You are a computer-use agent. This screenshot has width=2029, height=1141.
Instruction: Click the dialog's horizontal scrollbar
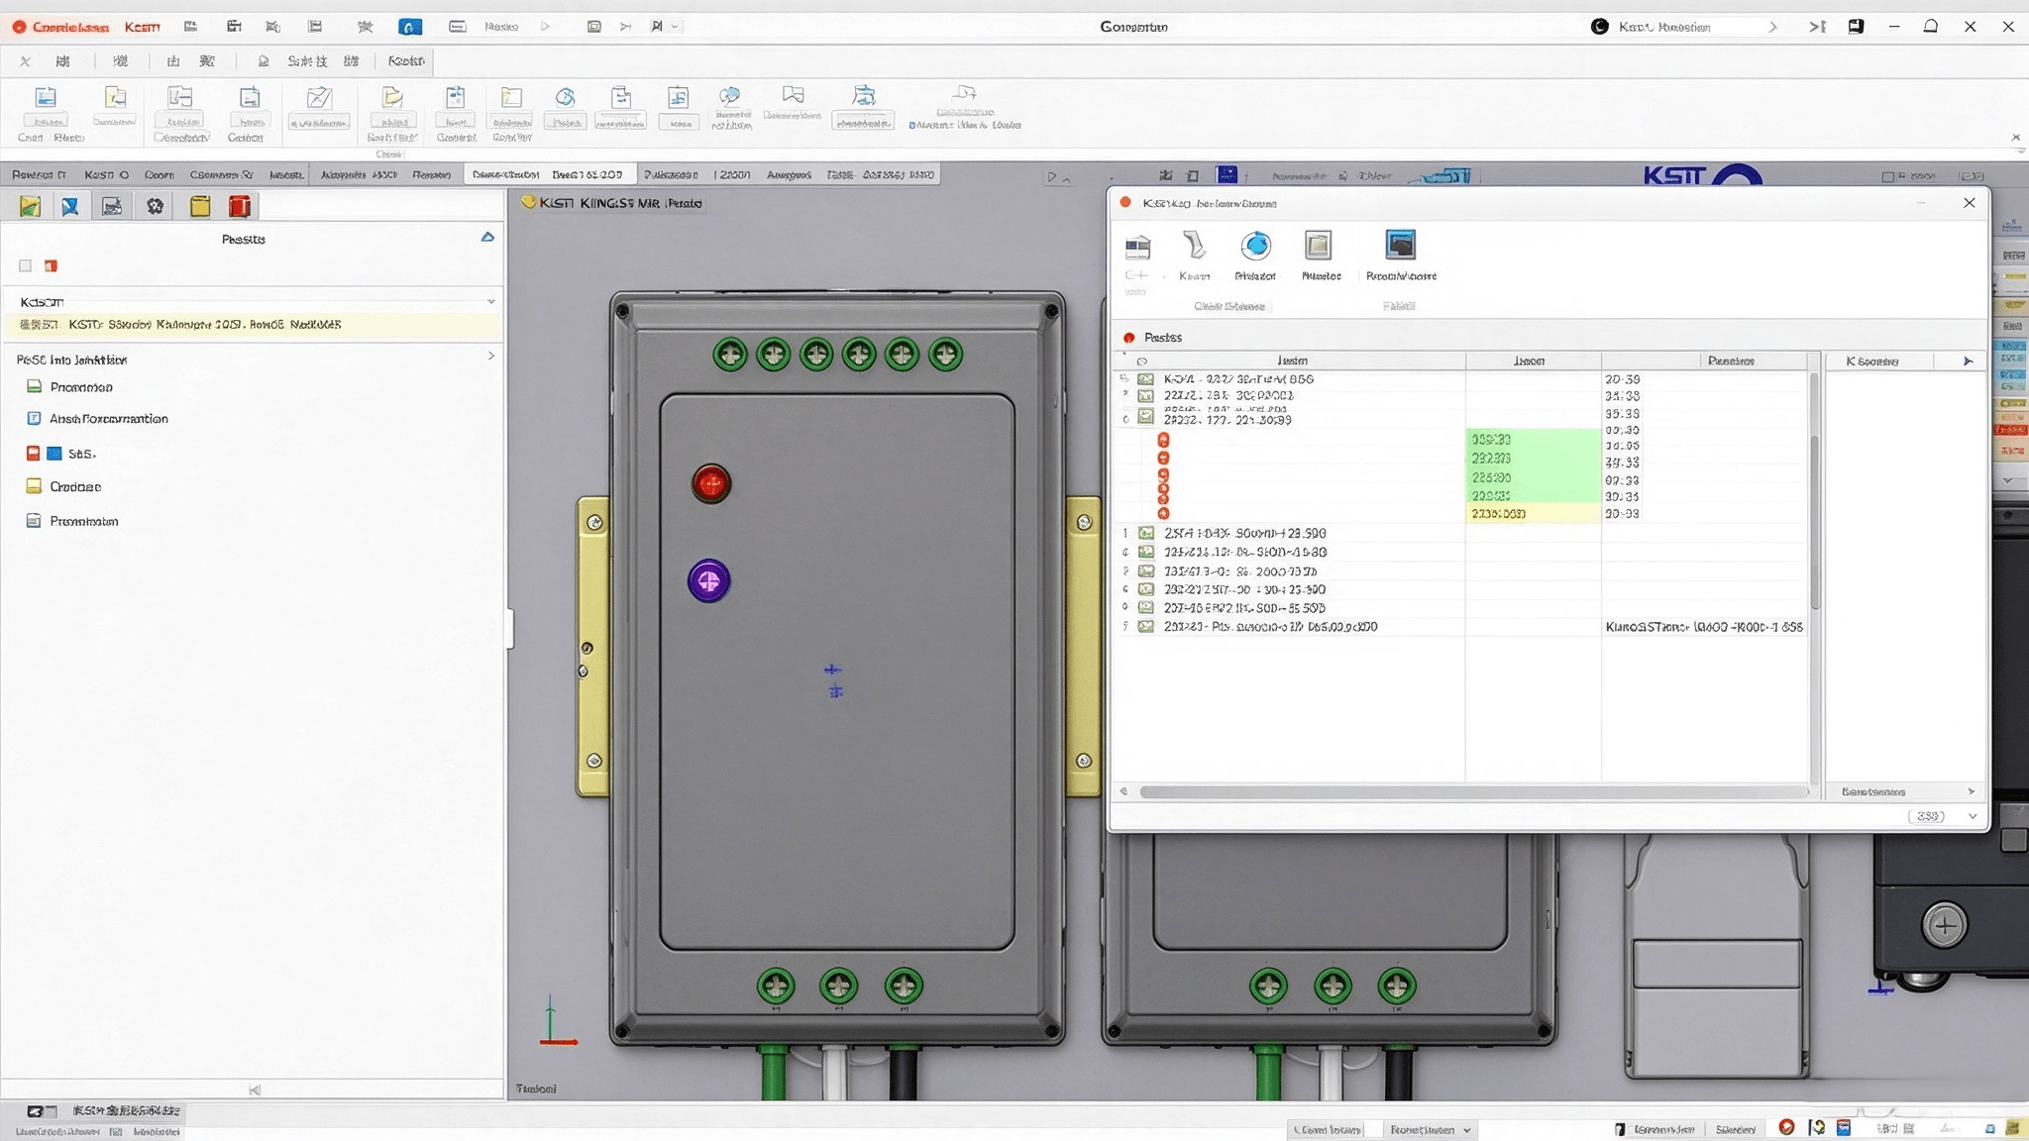tap(1472, 792)
